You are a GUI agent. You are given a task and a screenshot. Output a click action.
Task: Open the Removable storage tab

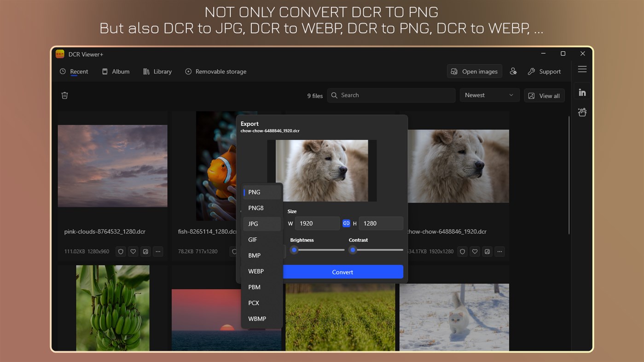point(215,71)
